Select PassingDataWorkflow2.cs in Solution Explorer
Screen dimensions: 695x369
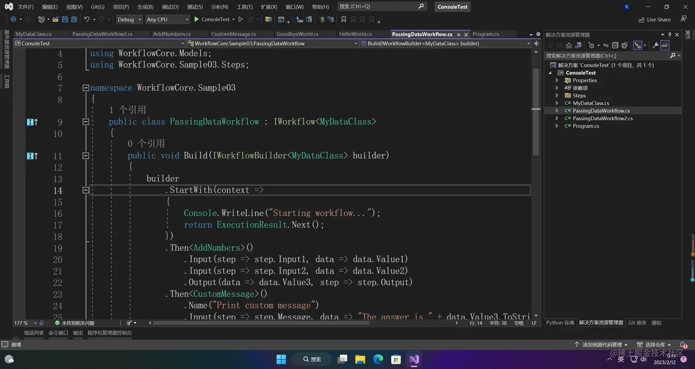click(602, 118)
